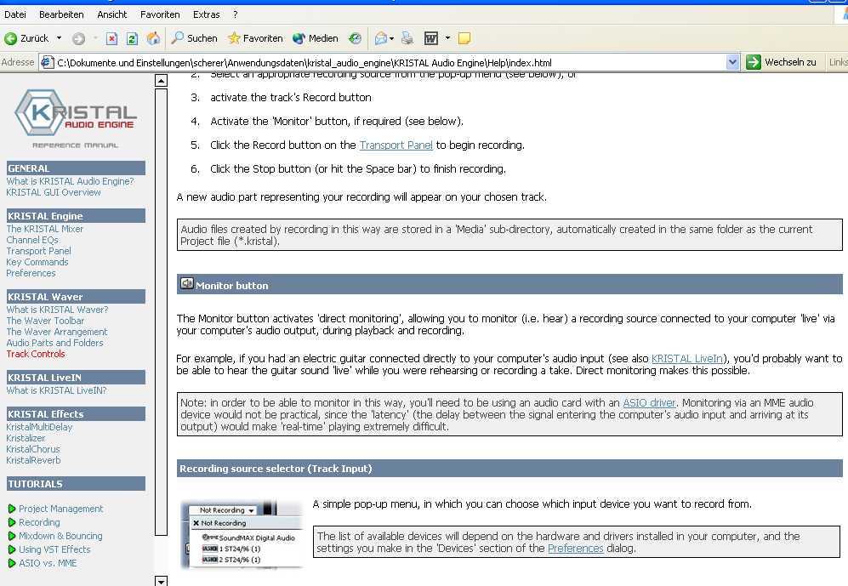Open 'What is KRISTAL Audio Engine?' link

click(x=70, y=181)
